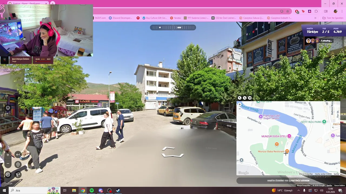Image resolution: width=346 pixels, height=194 pixels.
Task: Zoom out on the guess map
Action: pyautogui.click(x=239, y=109)
